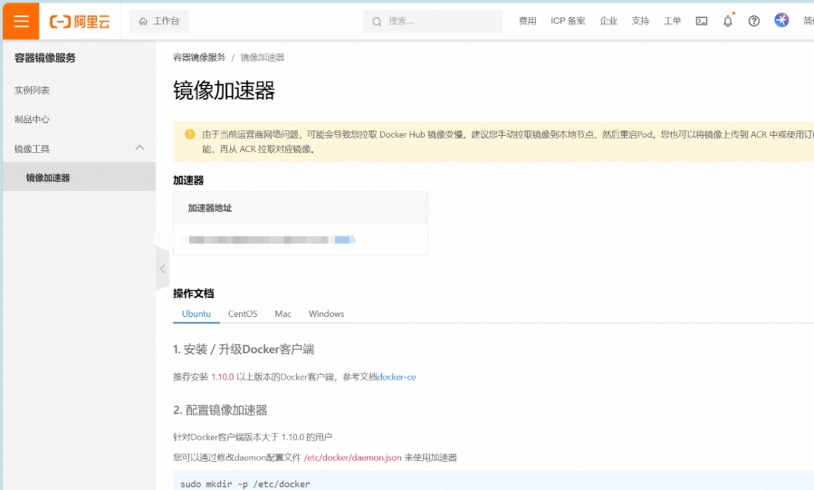Click the search magnifier icon
This screenshot has width=814, height=490.
point(377,21)
